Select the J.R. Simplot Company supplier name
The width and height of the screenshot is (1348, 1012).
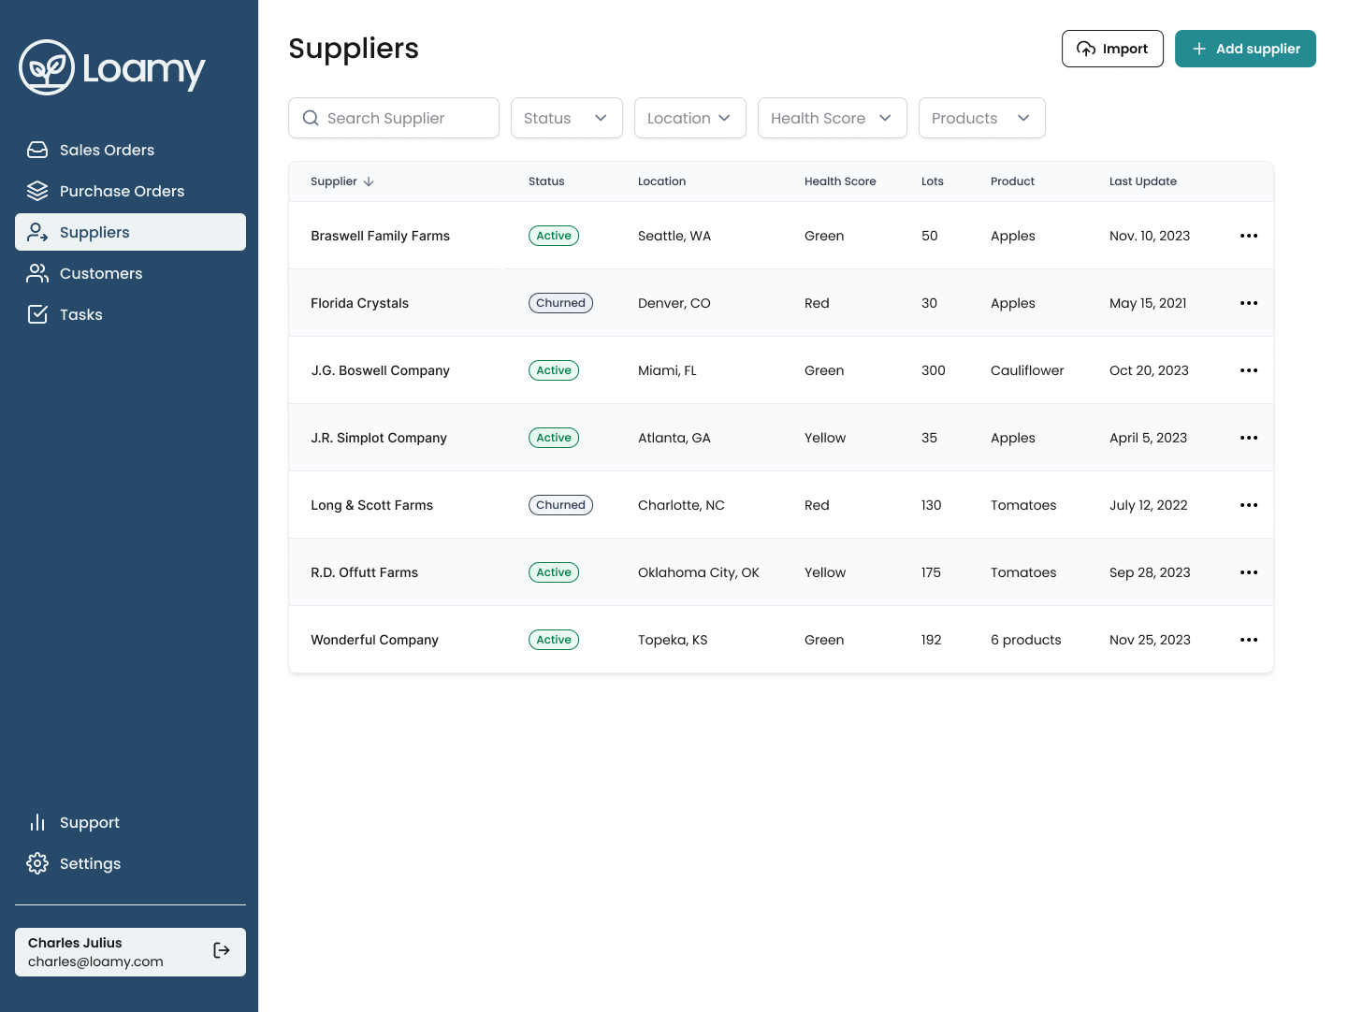pos(379,438)
